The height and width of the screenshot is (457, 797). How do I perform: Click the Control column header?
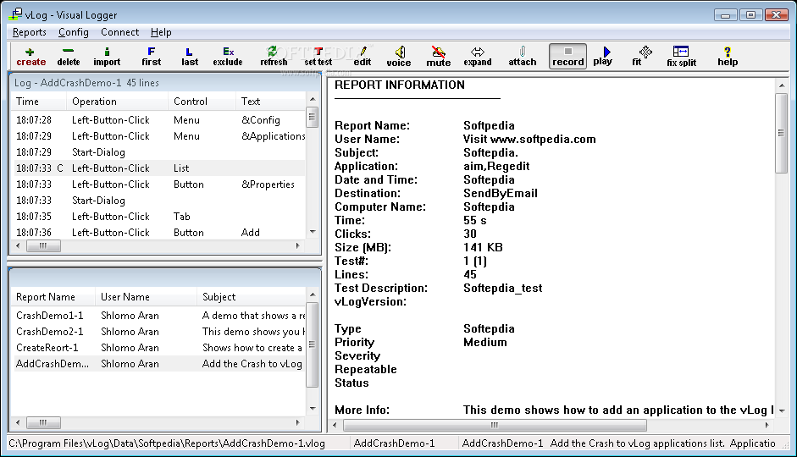click(202, 101)
